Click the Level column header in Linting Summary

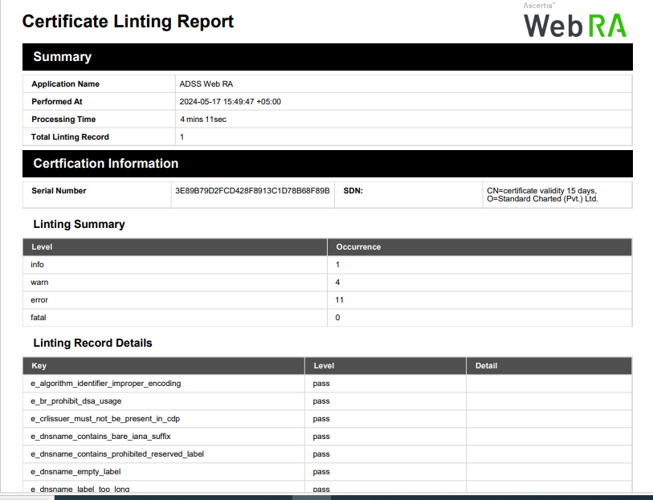(42, 247)
